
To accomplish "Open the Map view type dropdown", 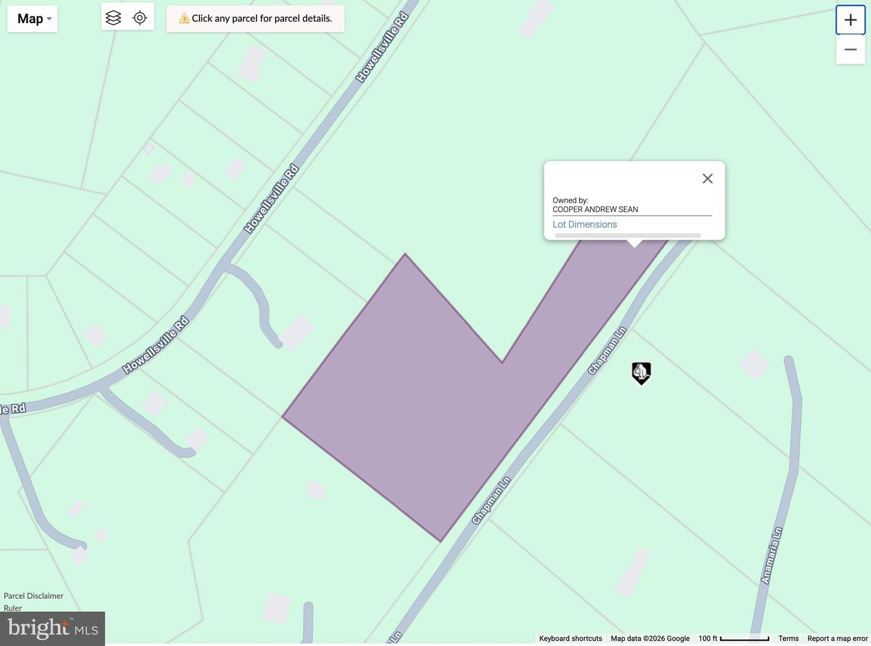I will [31, 18].
